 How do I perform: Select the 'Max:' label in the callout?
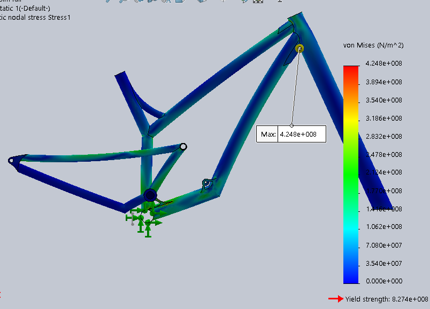(x=268, y=134)
